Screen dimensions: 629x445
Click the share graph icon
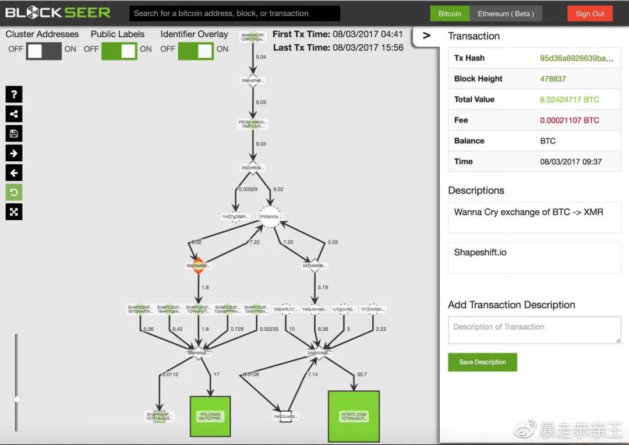(x=14, y=114)
